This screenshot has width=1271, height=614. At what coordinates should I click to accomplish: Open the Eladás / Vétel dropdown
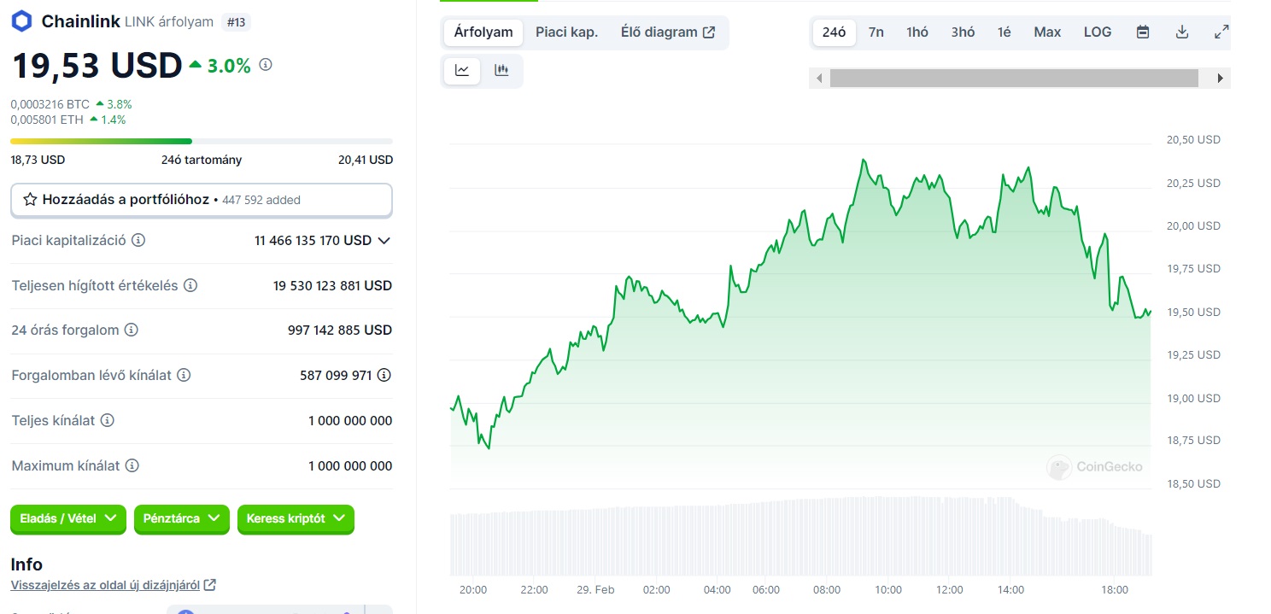click(x=68, y=519)
